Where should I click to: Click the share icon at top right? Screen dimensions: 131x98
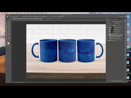pos(126,17)
